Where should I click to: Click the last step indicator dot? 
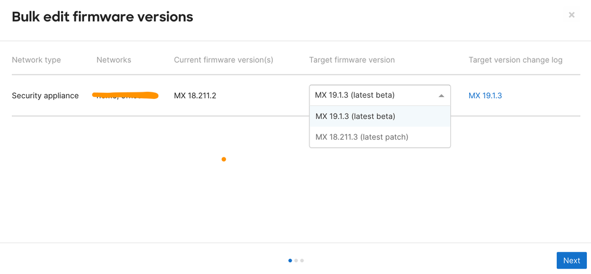[x=302, y=260]
